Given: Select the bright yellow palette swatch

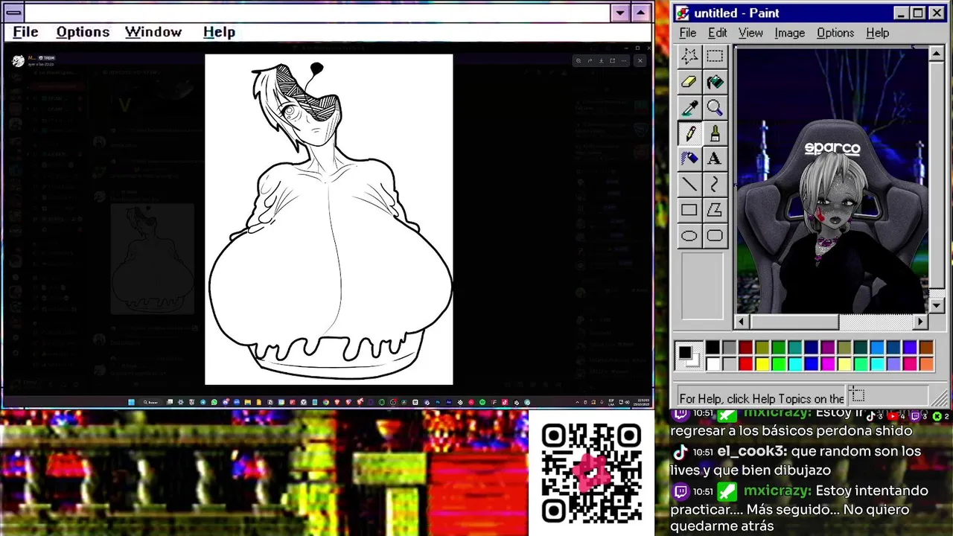Looking at the screenshot, I should coord(762,364).
